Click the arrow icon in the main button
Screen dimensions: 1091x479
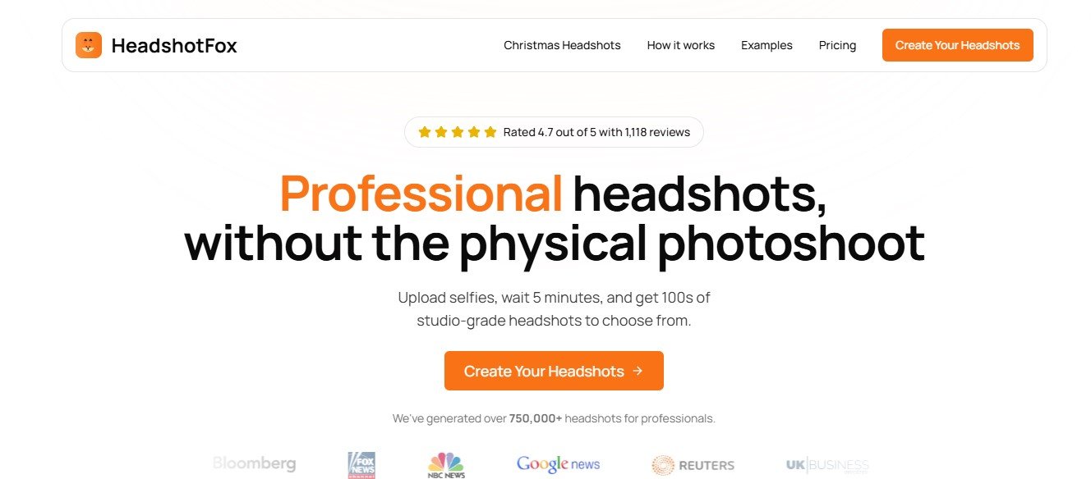638,371
